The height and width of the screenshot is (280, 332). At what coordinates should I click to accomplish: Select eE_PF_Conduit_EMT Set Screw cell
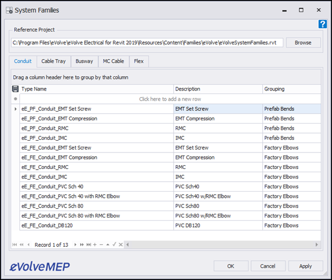tap(96, 109)
